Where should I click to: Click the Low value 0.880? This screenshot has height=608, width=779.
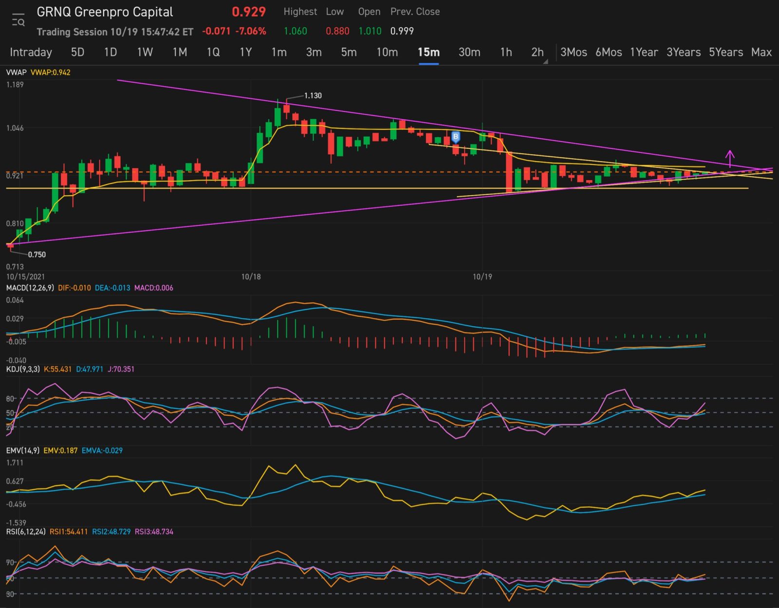pyautogui.click(x=337, y=31)
